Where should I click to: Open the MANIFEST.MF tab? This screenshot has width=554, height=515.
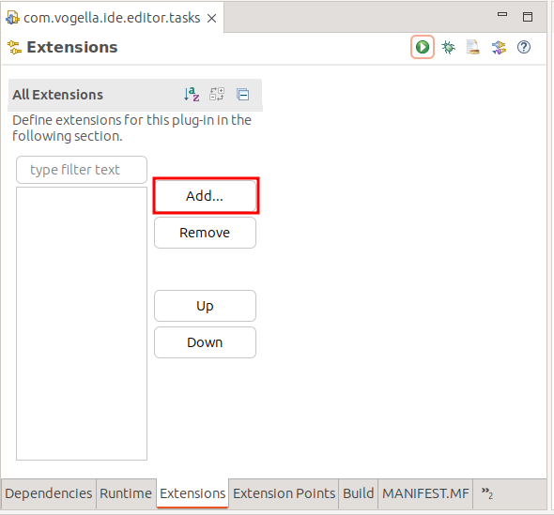coord(425,493)
